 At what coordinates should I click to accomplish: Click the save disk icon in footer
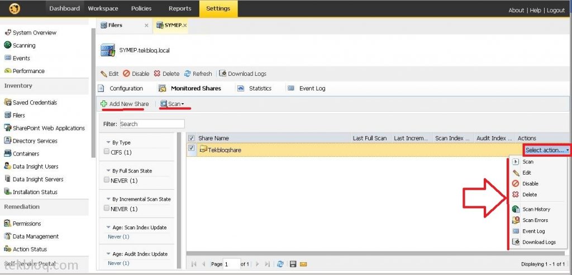pyautogui.click(x=293, y=264)
